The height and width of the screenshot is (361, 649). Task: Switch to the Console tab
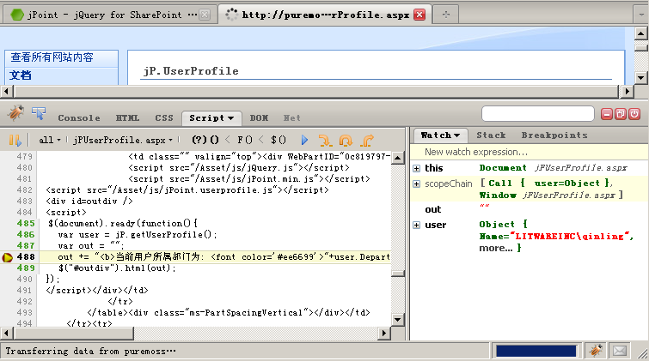tap(79, 118)
